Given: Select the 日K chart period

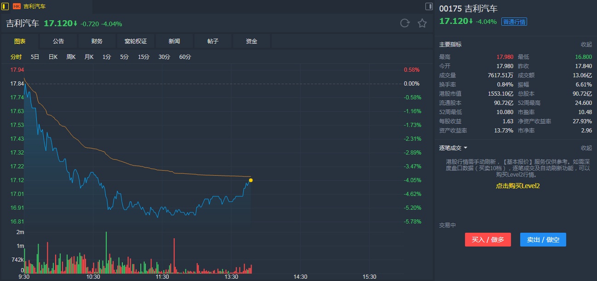Looking at the screenshot, I should 53,57.
